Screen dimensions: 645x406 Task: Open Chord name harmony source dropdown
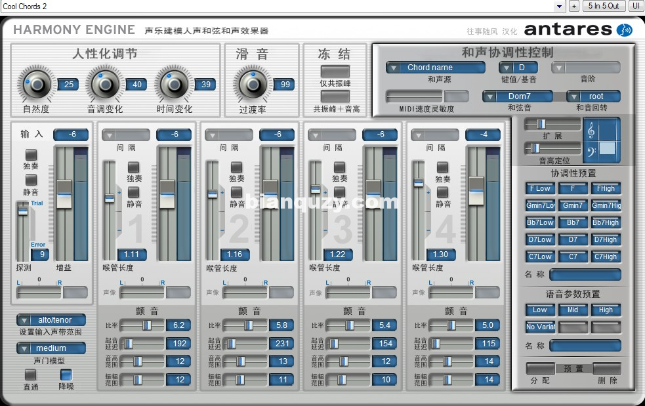point(436,68)
